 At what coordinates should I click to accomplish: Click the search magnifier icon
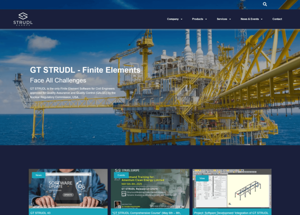(265, 4)
